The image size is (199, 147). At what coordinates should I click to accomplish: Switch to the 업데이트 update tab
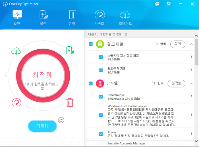click(125, 18)
